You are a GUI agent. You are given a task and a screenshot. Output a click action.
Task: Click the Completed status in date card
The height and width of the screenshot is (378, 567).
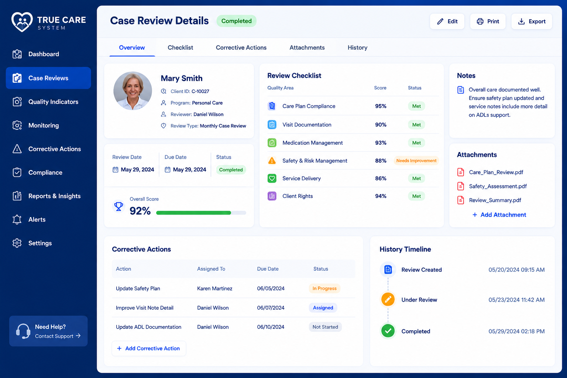(231, 170)
